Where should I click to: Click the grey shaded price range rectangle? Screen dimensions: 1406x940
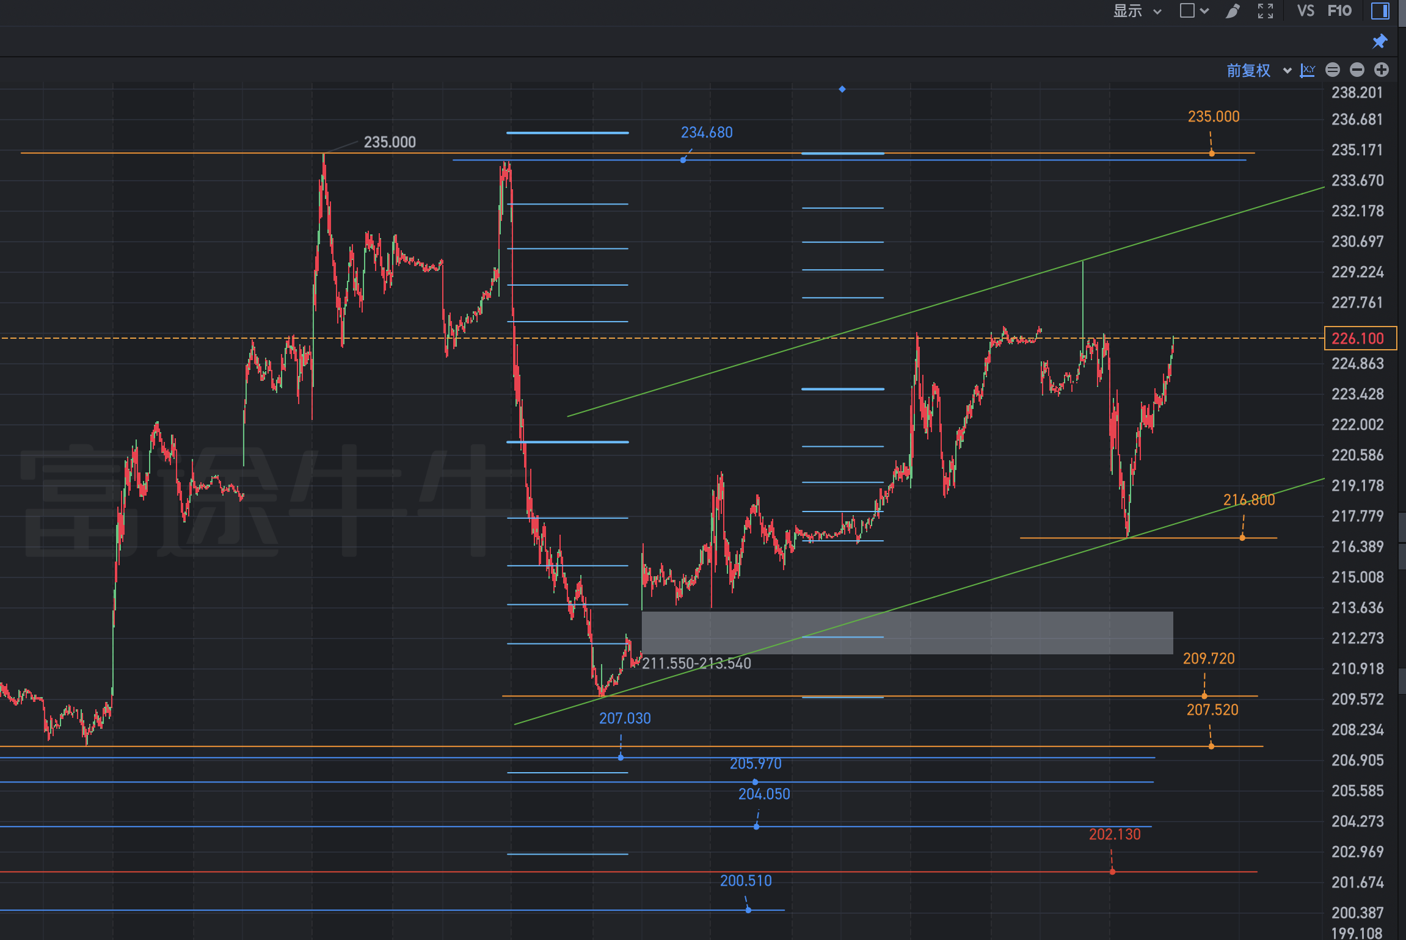coord(907,632)
